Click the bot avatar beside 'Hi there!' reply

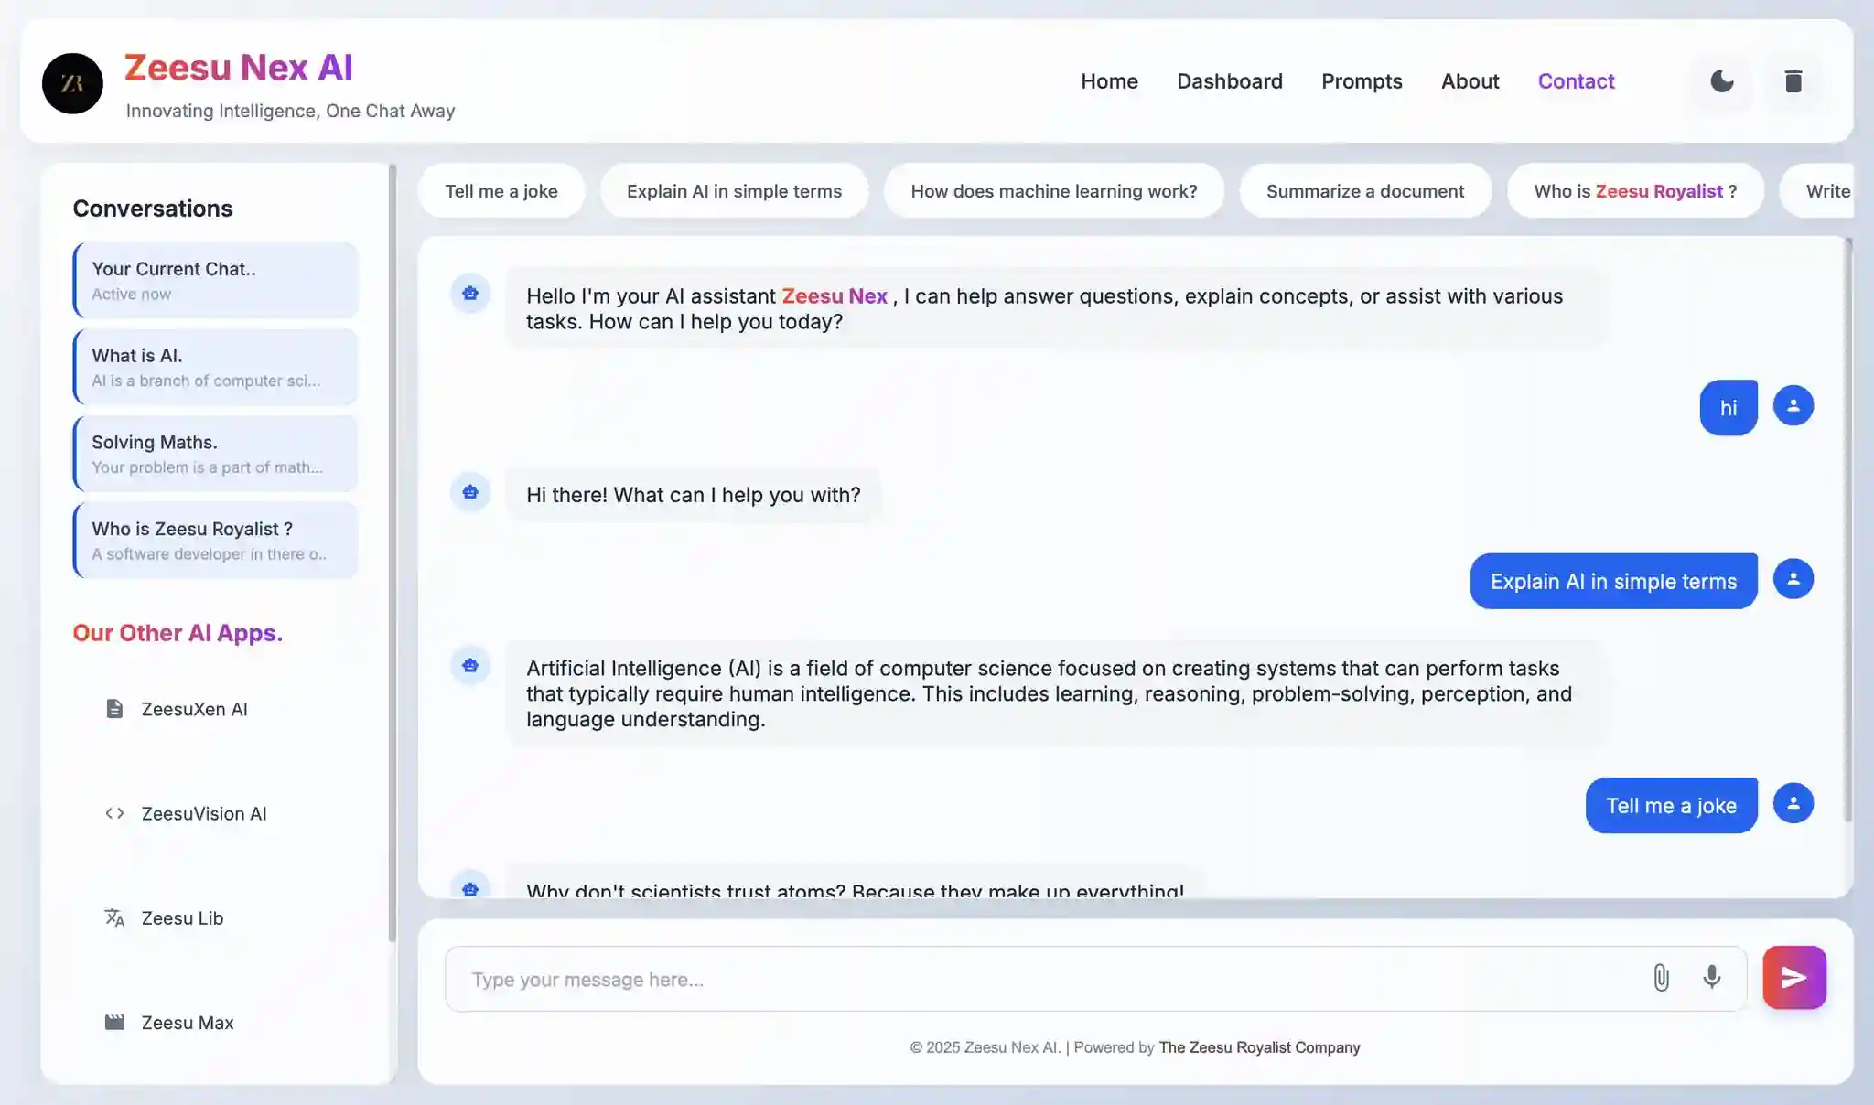point(470,492)
